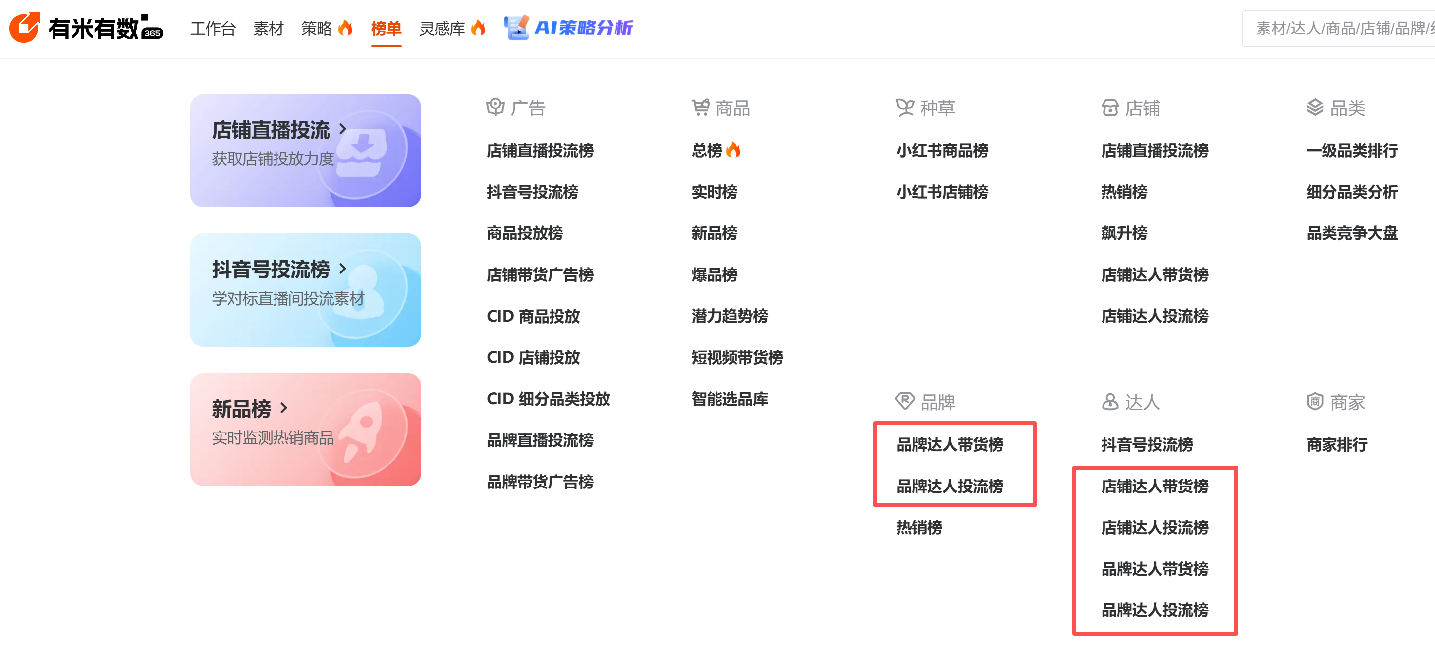Click the 种草 sprout icon

pyautogui.click(x=905, y=107)
